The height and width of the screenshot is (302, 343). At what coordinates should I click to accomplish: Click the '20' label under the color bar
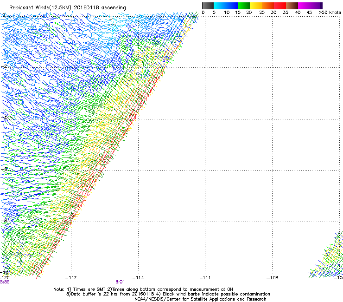(249, 13)
